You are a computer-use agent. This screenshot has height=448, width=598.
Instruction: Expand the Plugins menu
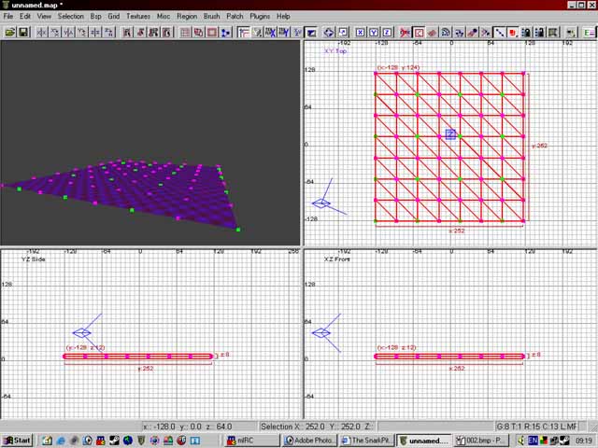[261, 16]
